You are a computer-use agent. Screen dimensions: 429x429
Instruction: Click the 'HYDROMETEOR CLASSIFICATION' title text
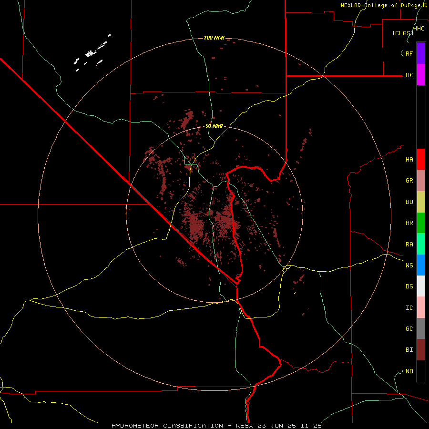167,426
